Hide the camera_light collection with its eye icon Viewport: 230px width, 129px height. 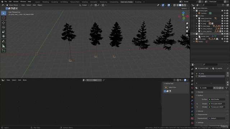tap(225, 11)
